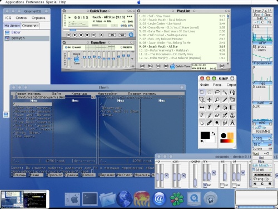Select the Eraser tool in GIMP
The width and height of the screenshot is (278, 209).
tap(217, 115)
